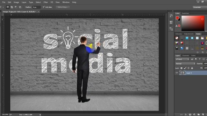Filter layers by shape layer icon
The image size is (207, 116).
point(203,59)
